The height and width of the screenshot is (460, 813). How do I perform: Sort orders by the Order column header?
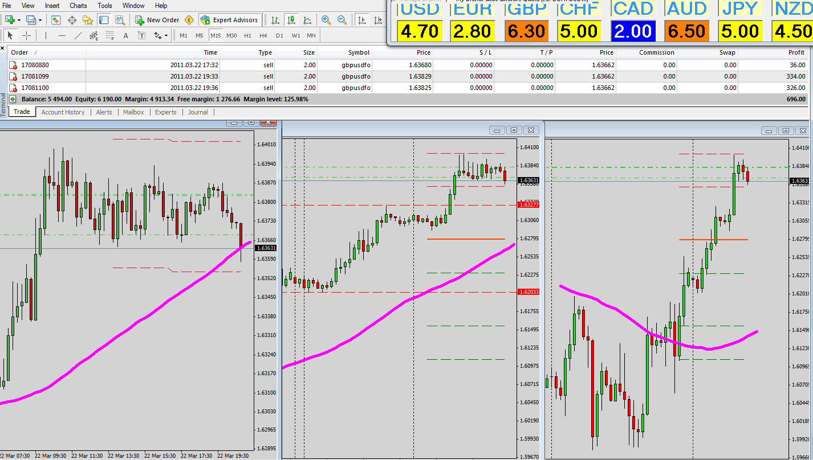(47, 52)
